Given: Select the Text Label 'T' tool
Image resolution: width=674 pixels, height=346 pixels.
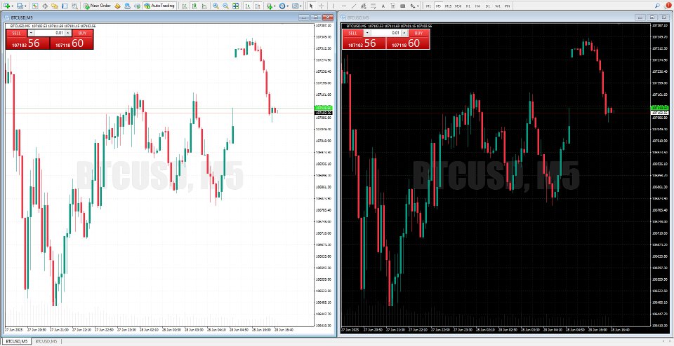Looking at the screenshot, I should point(393,6).
